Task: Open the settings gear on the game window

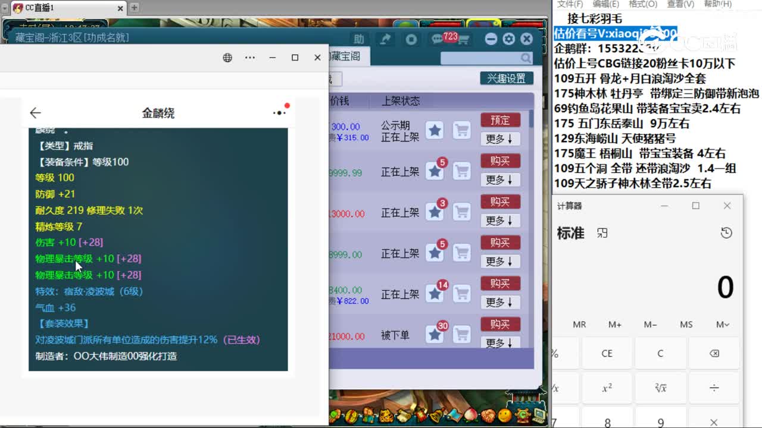Action: pos(508,39)
